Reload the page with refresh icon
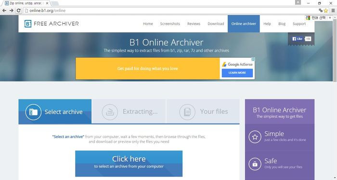 [19, 10]
